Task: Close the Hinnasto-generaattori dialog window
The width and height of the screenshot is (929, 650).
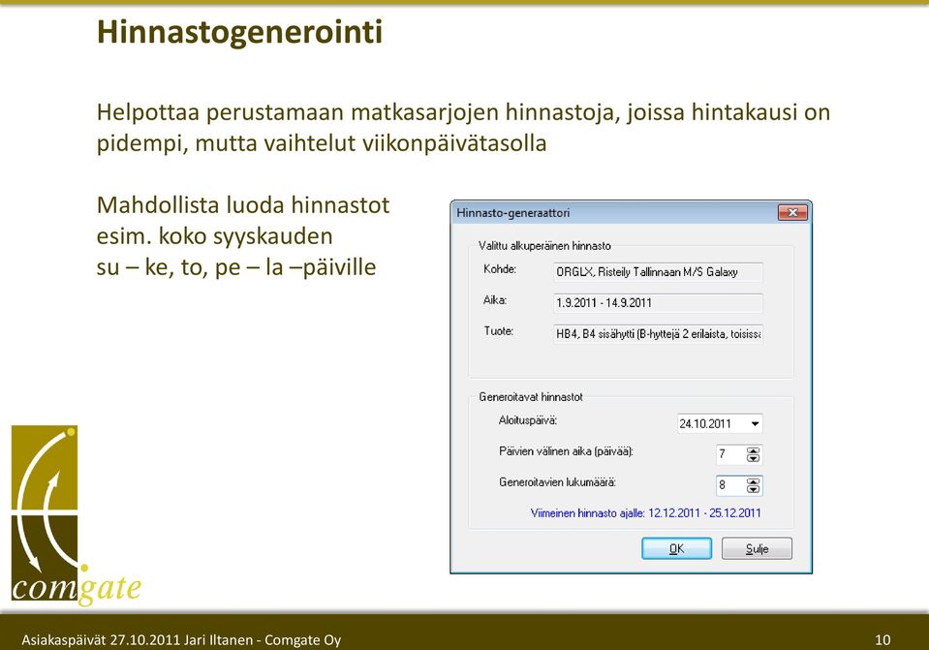Action: (x=792, y=213)
